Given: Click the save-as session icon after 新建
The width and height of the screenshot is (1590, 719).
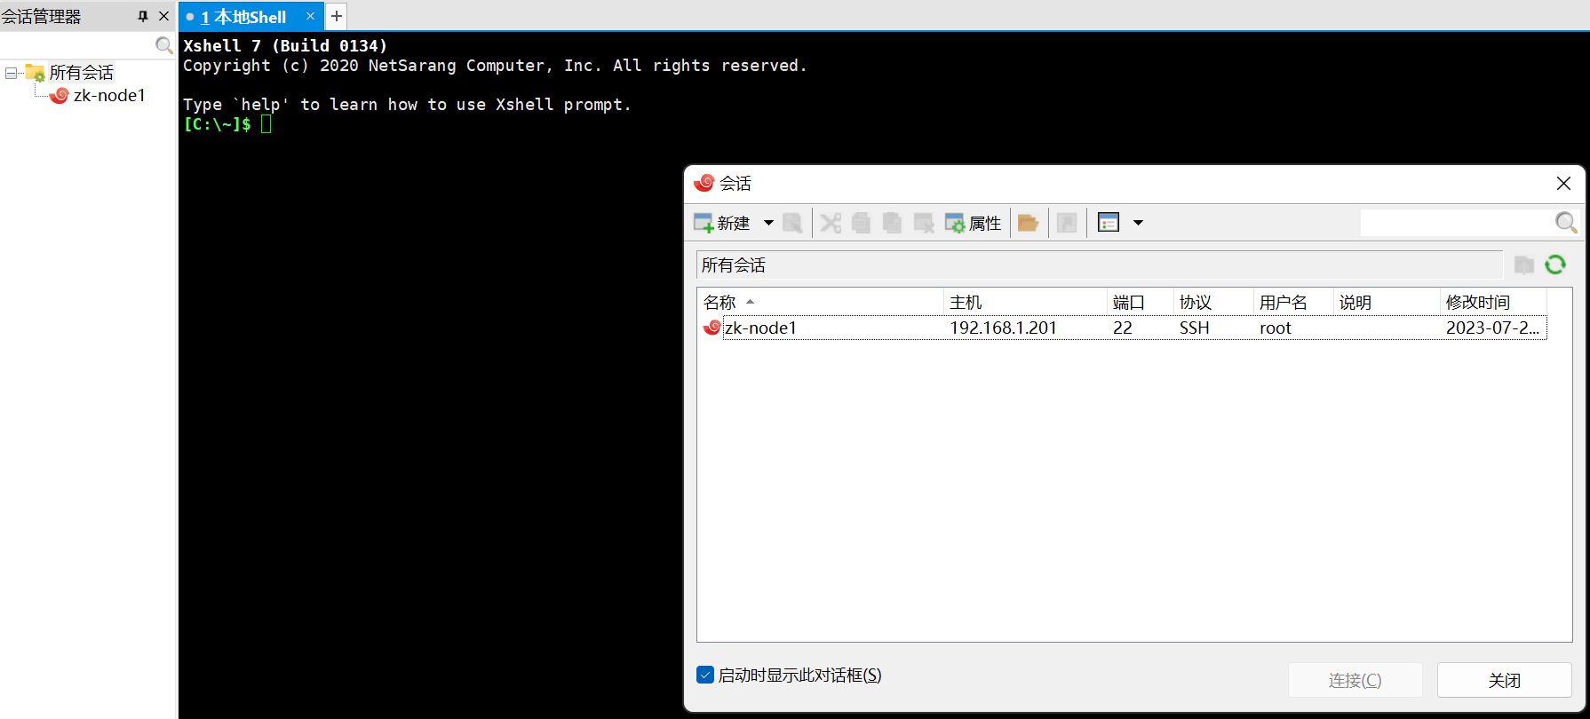Looking at the screenshot, I should coord(792,223).
